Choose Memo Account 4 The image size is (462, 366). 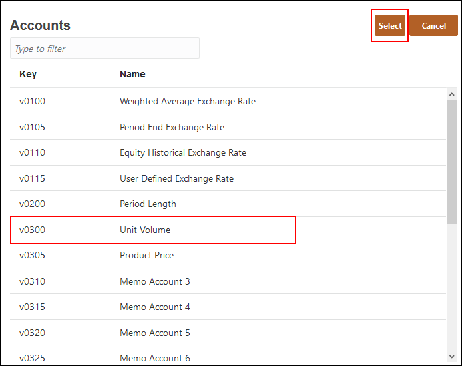click(x=228, y=307)
